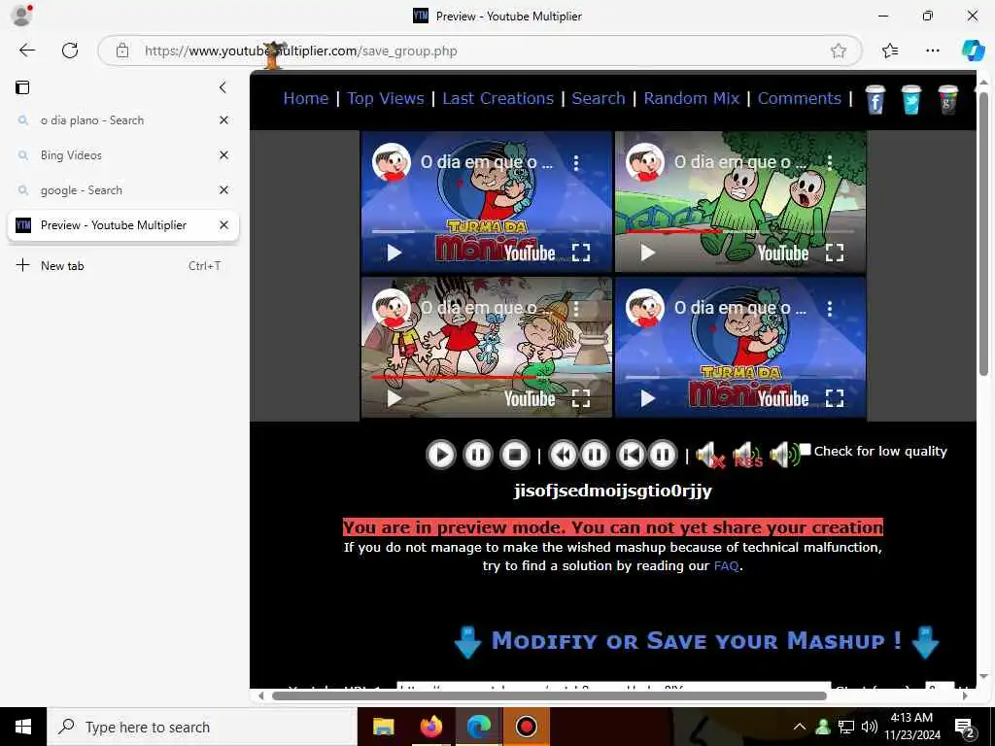Click the skip-to-start button in master controls
The image size is (995, 746).
pyautogui.click(x=631, y=455)
